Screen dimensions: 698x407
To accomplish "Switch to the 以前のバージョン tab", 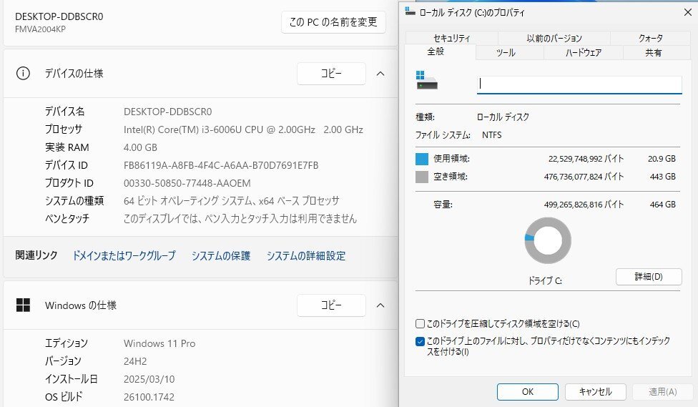I will (x=554, y=39).
